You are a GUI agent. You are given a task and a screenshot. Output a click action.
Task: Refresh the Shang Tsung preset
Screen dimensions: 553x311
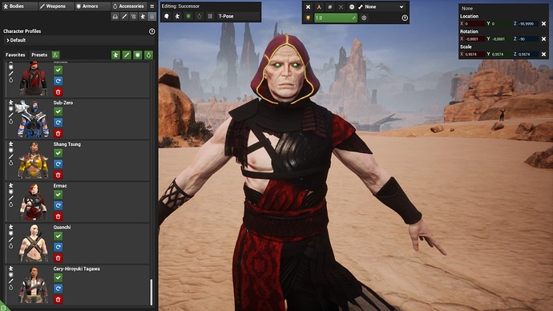[x=59, y=164]
